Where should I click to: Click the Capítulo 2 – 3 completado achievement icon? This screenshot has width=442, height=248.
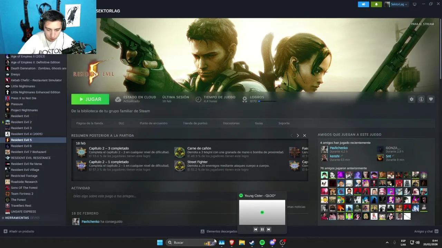[x=81, y=152]
